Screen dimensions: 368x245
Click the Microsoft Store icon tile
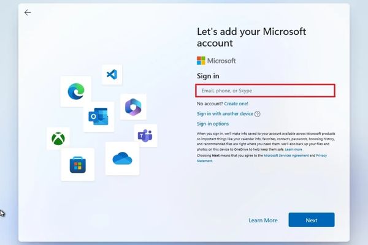click(x=78, y=164)
